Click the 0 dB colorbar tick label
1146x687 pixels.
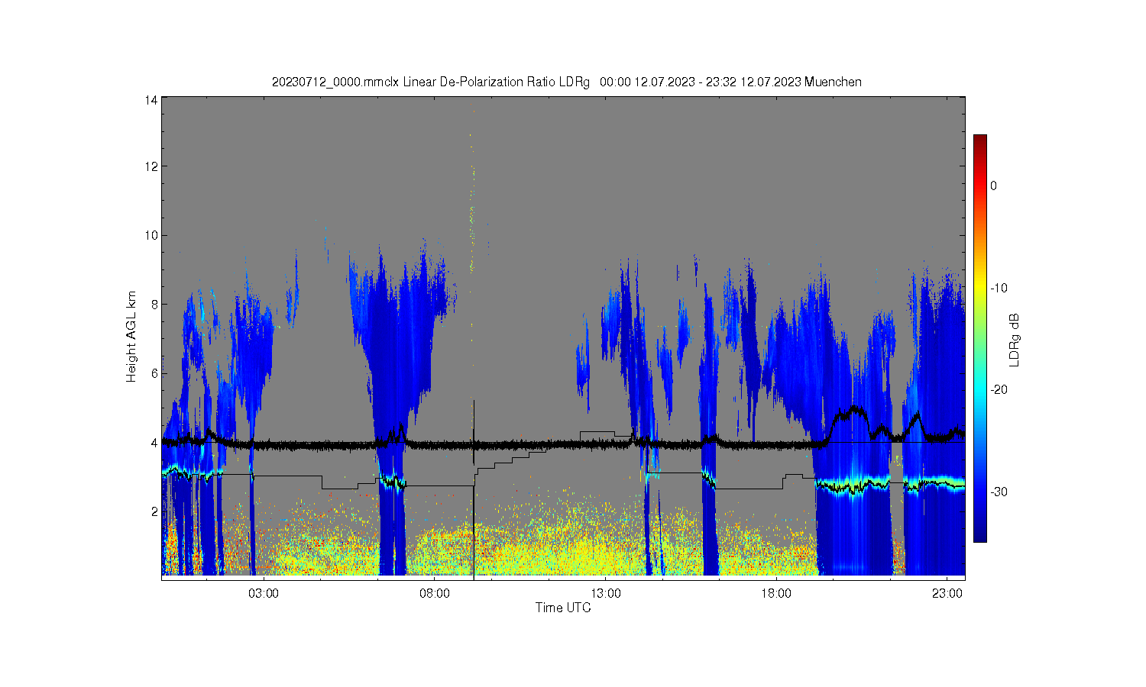pyautogui.click(x=994, y=185)
